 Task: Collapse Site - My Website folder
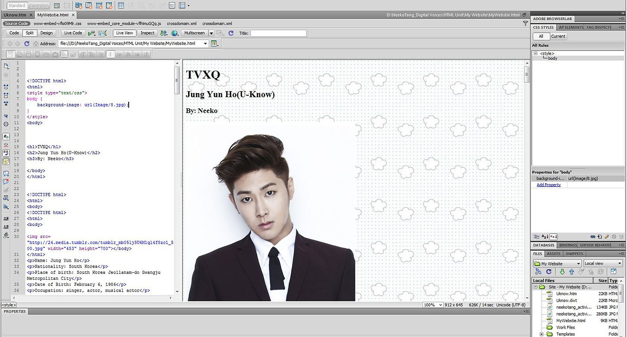(x=536, y=287)
